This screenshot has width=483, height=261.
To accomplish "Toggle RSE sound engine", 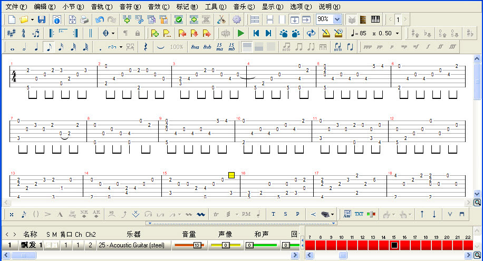I will 226,33.
